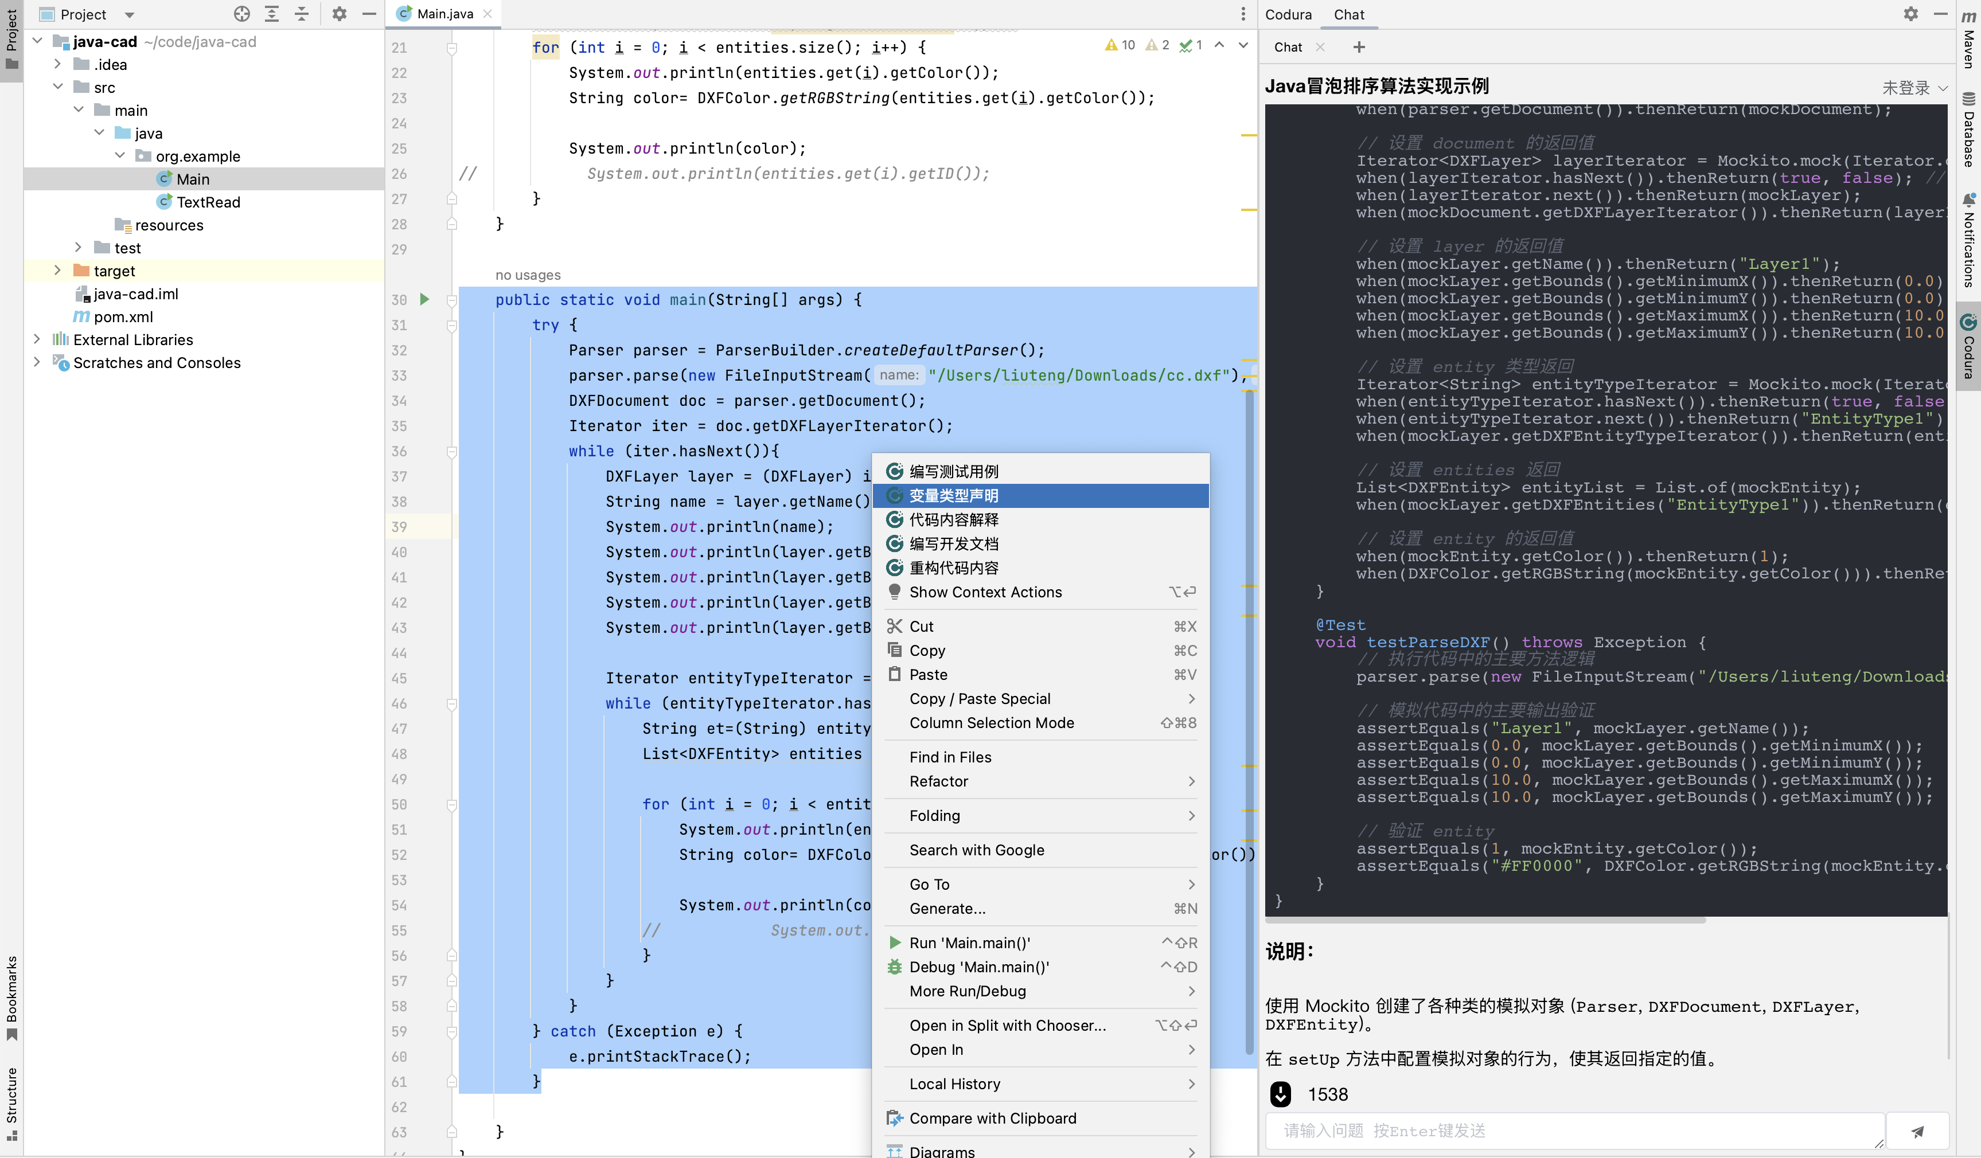Open editor tabs more options menu
Image resolution: width=1981 pixels, height=1158 pixels.
coord(1243,14)
